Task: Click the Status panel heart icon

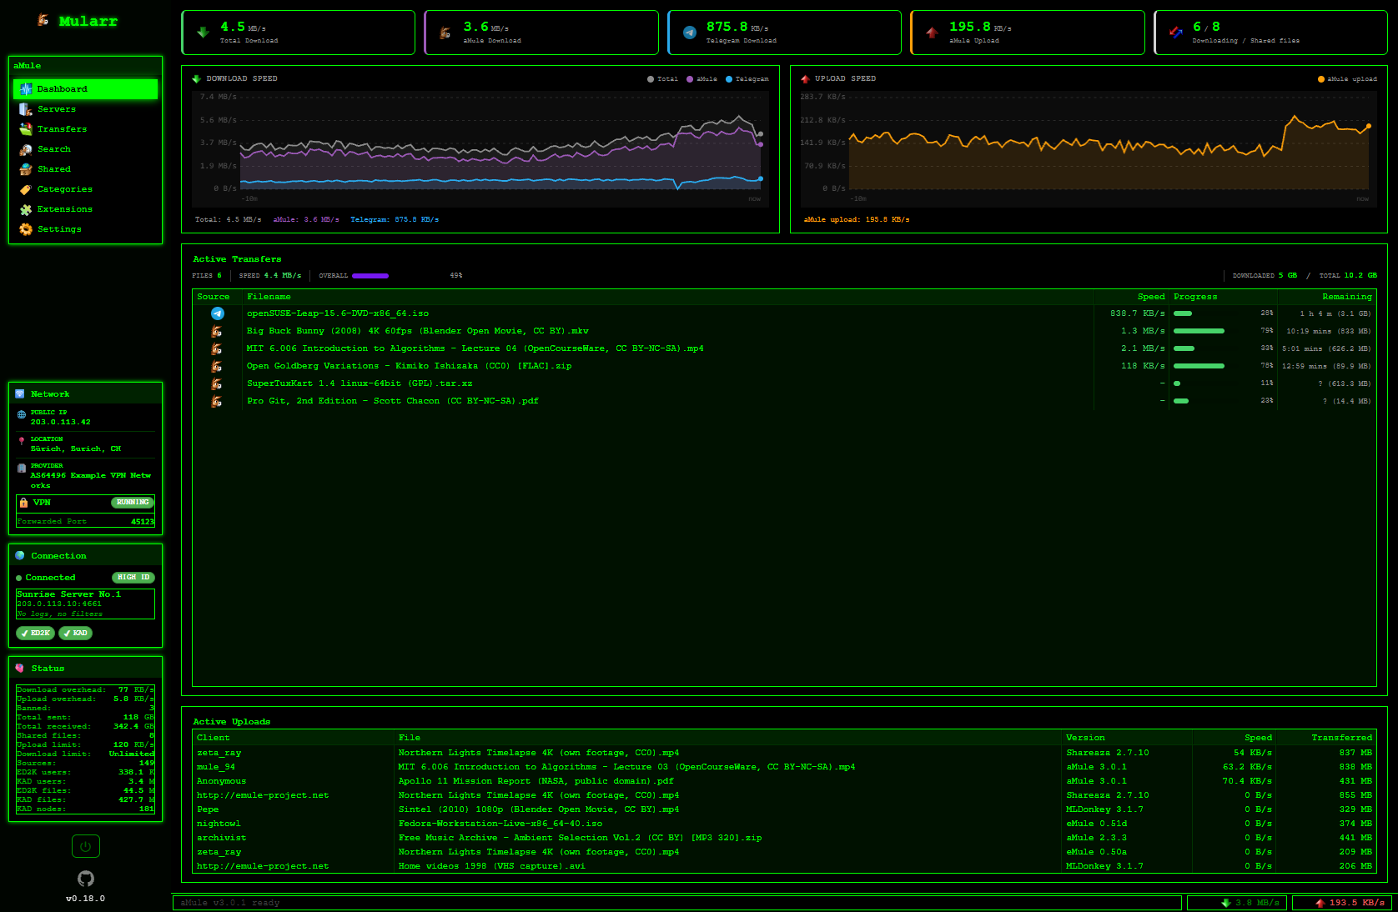Action: (x=20, y=669)
